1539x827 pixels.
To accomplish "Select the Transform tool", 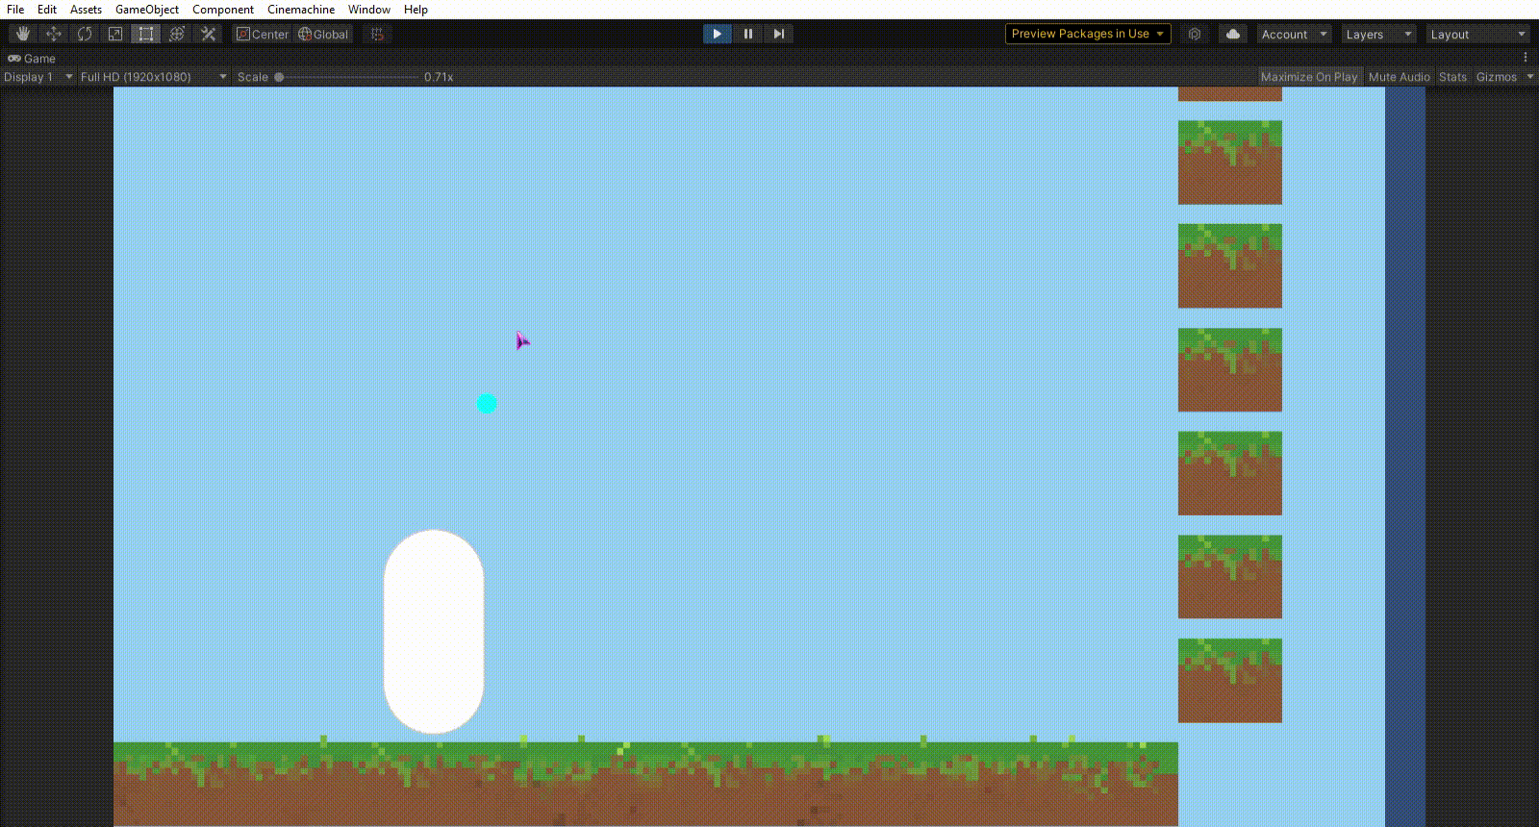I will [177, 34].
